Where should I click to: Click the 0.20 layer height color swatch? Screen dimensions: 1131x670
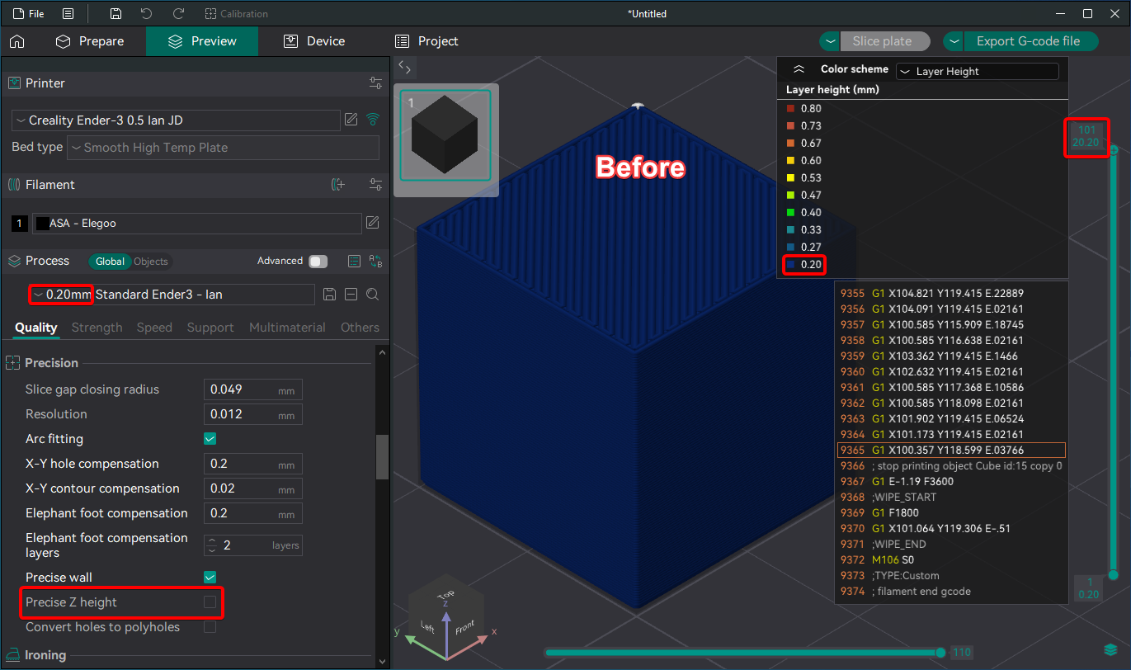pos(791,265)
